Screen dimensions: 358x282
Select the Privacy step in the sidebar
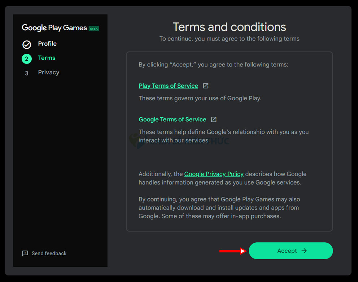click(x=48, y=72)
